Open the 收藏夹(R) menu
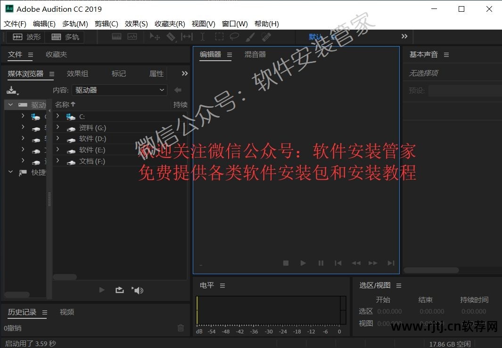Image resolution: width=502 pixels, height=348 pixels. coord(170,24)
